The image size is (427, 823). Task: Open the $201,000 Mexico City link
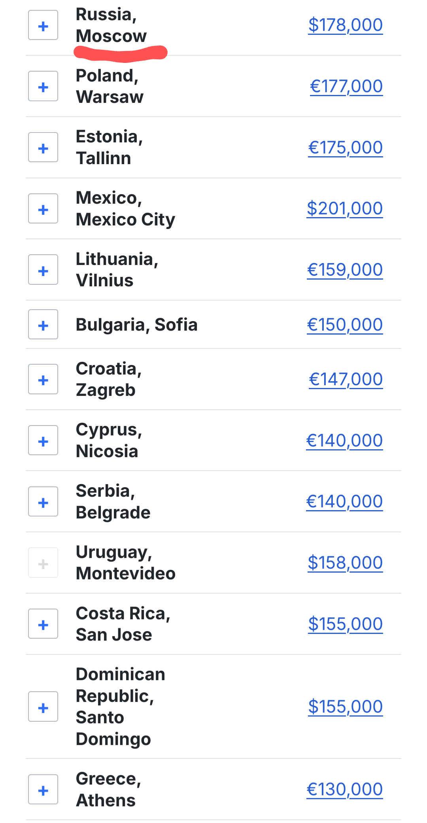[344, 208]
